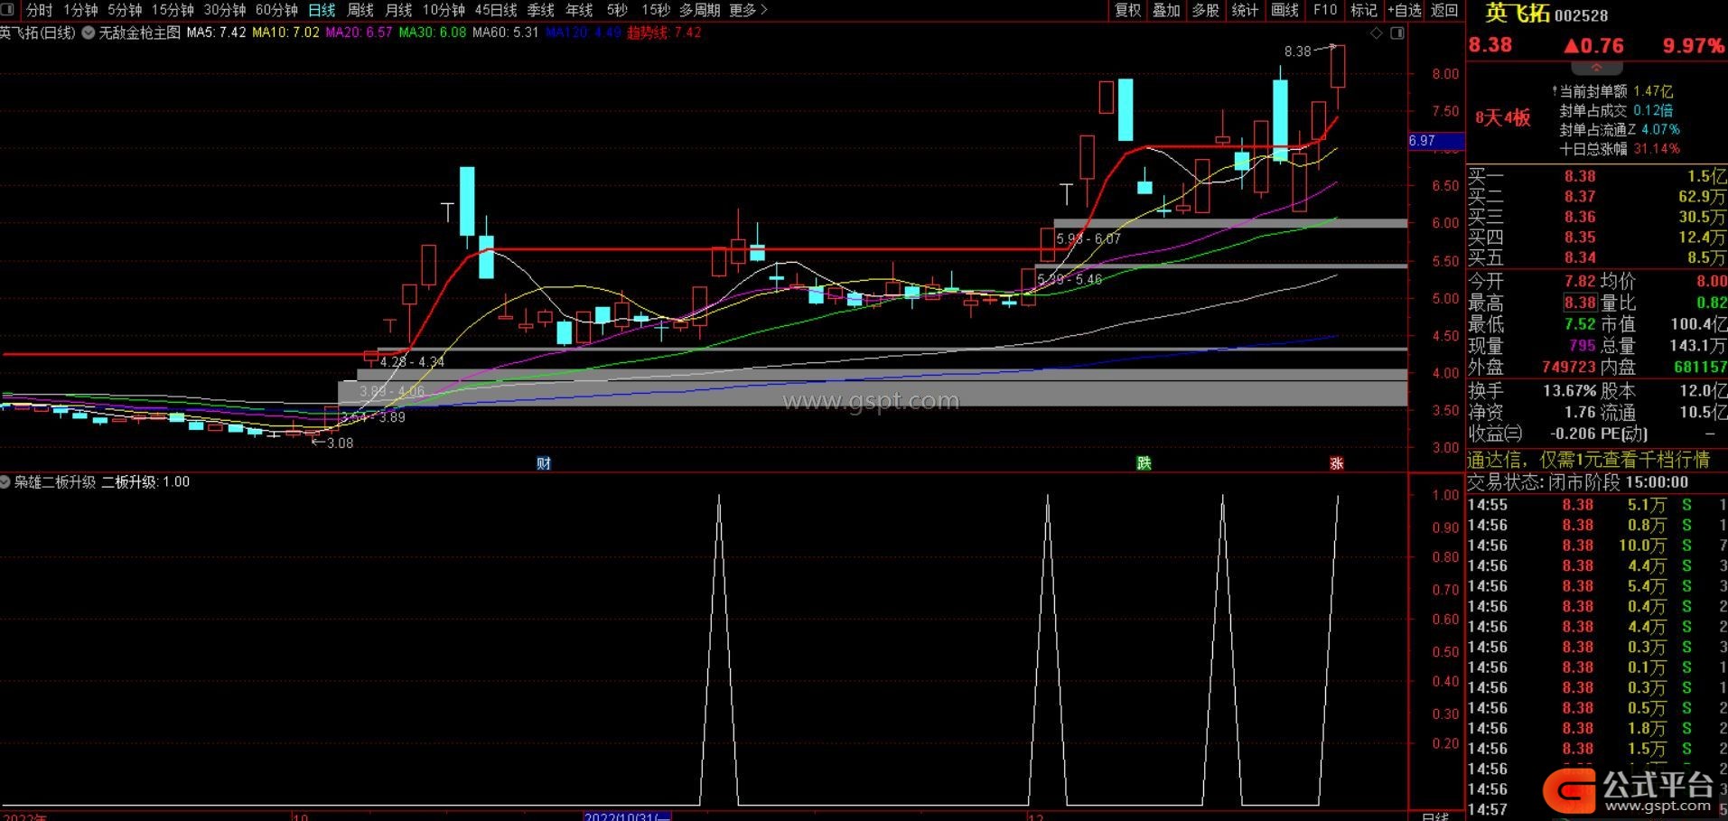This screenshot has height=821, width=1728.
Task: Click the 买一 bid row at 8.38
Action: 1596,176
